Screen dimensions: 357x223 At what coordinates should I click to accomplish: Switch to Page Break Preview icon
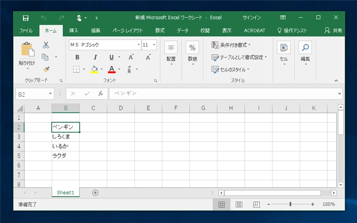[256, 204]
